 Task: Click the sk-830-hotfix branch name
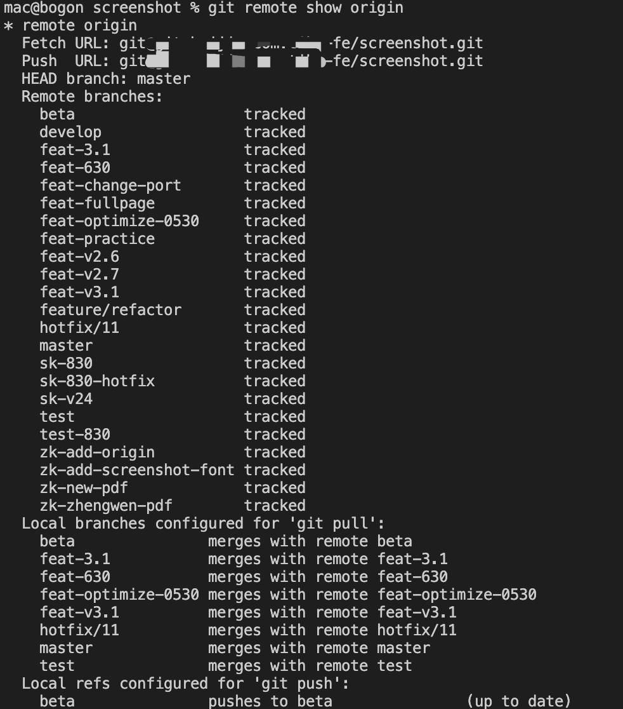97,381
